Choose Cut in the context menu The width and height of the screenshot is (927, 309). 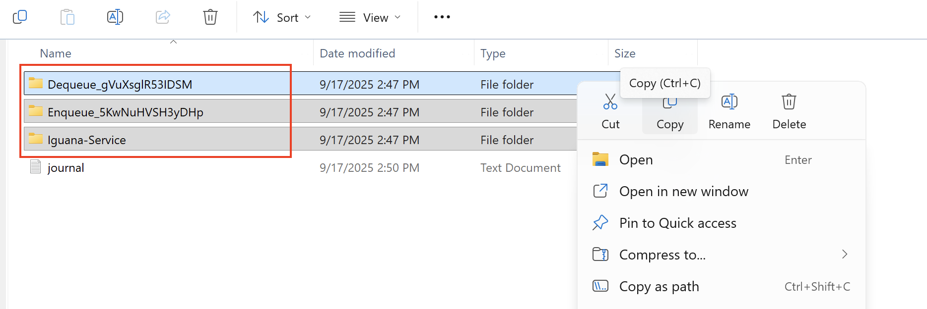click(610, 112)
